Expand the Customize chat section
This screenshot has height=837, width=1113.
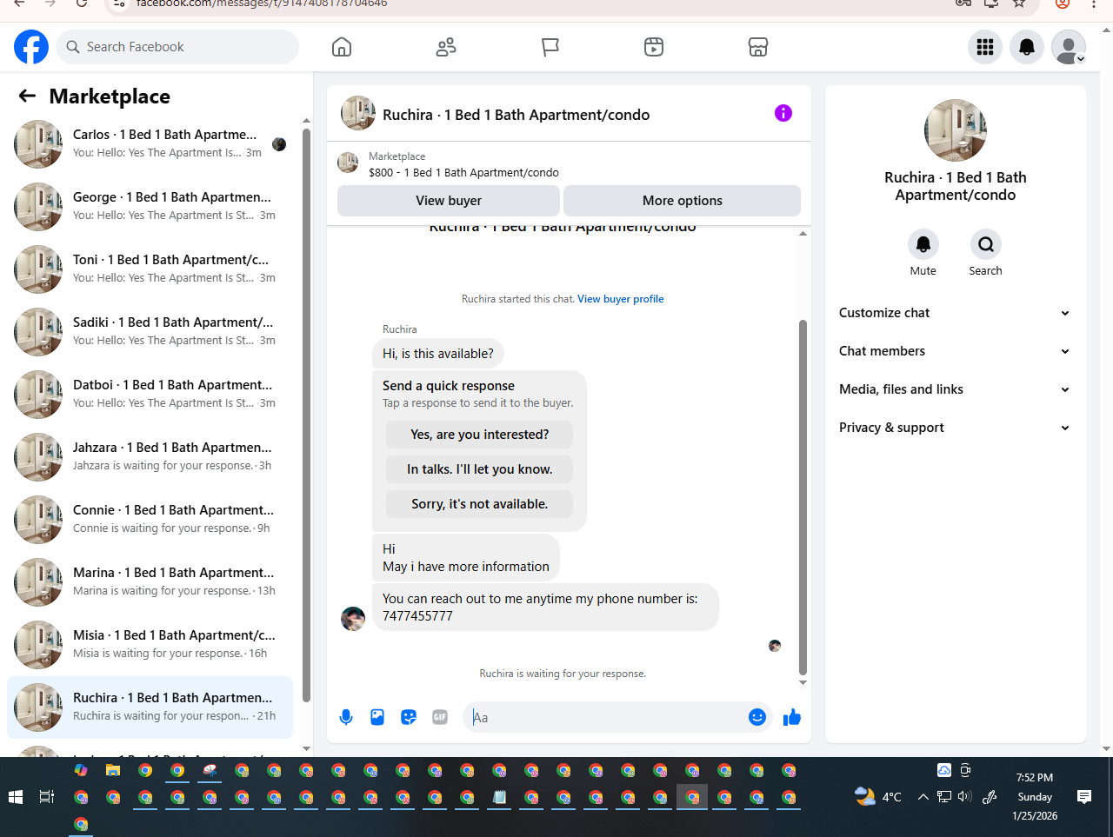tap(956, 313)
